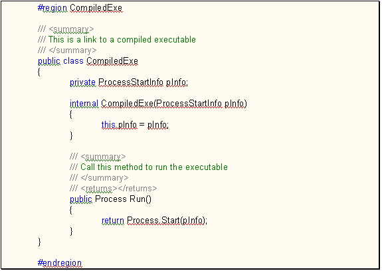Click the comment 'This is a link to a compiled executable'
Image resolution: width=382 pixels, height=271 pixels.
[122, 39]
